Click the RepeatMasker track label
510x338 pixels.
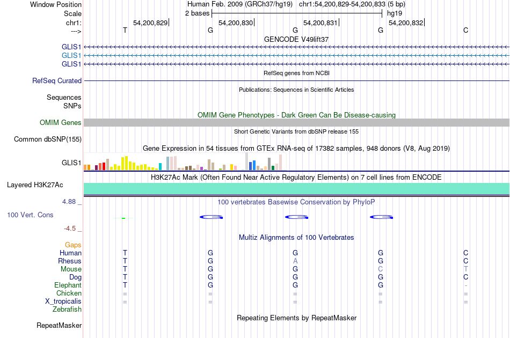click(x=59, y=325)
